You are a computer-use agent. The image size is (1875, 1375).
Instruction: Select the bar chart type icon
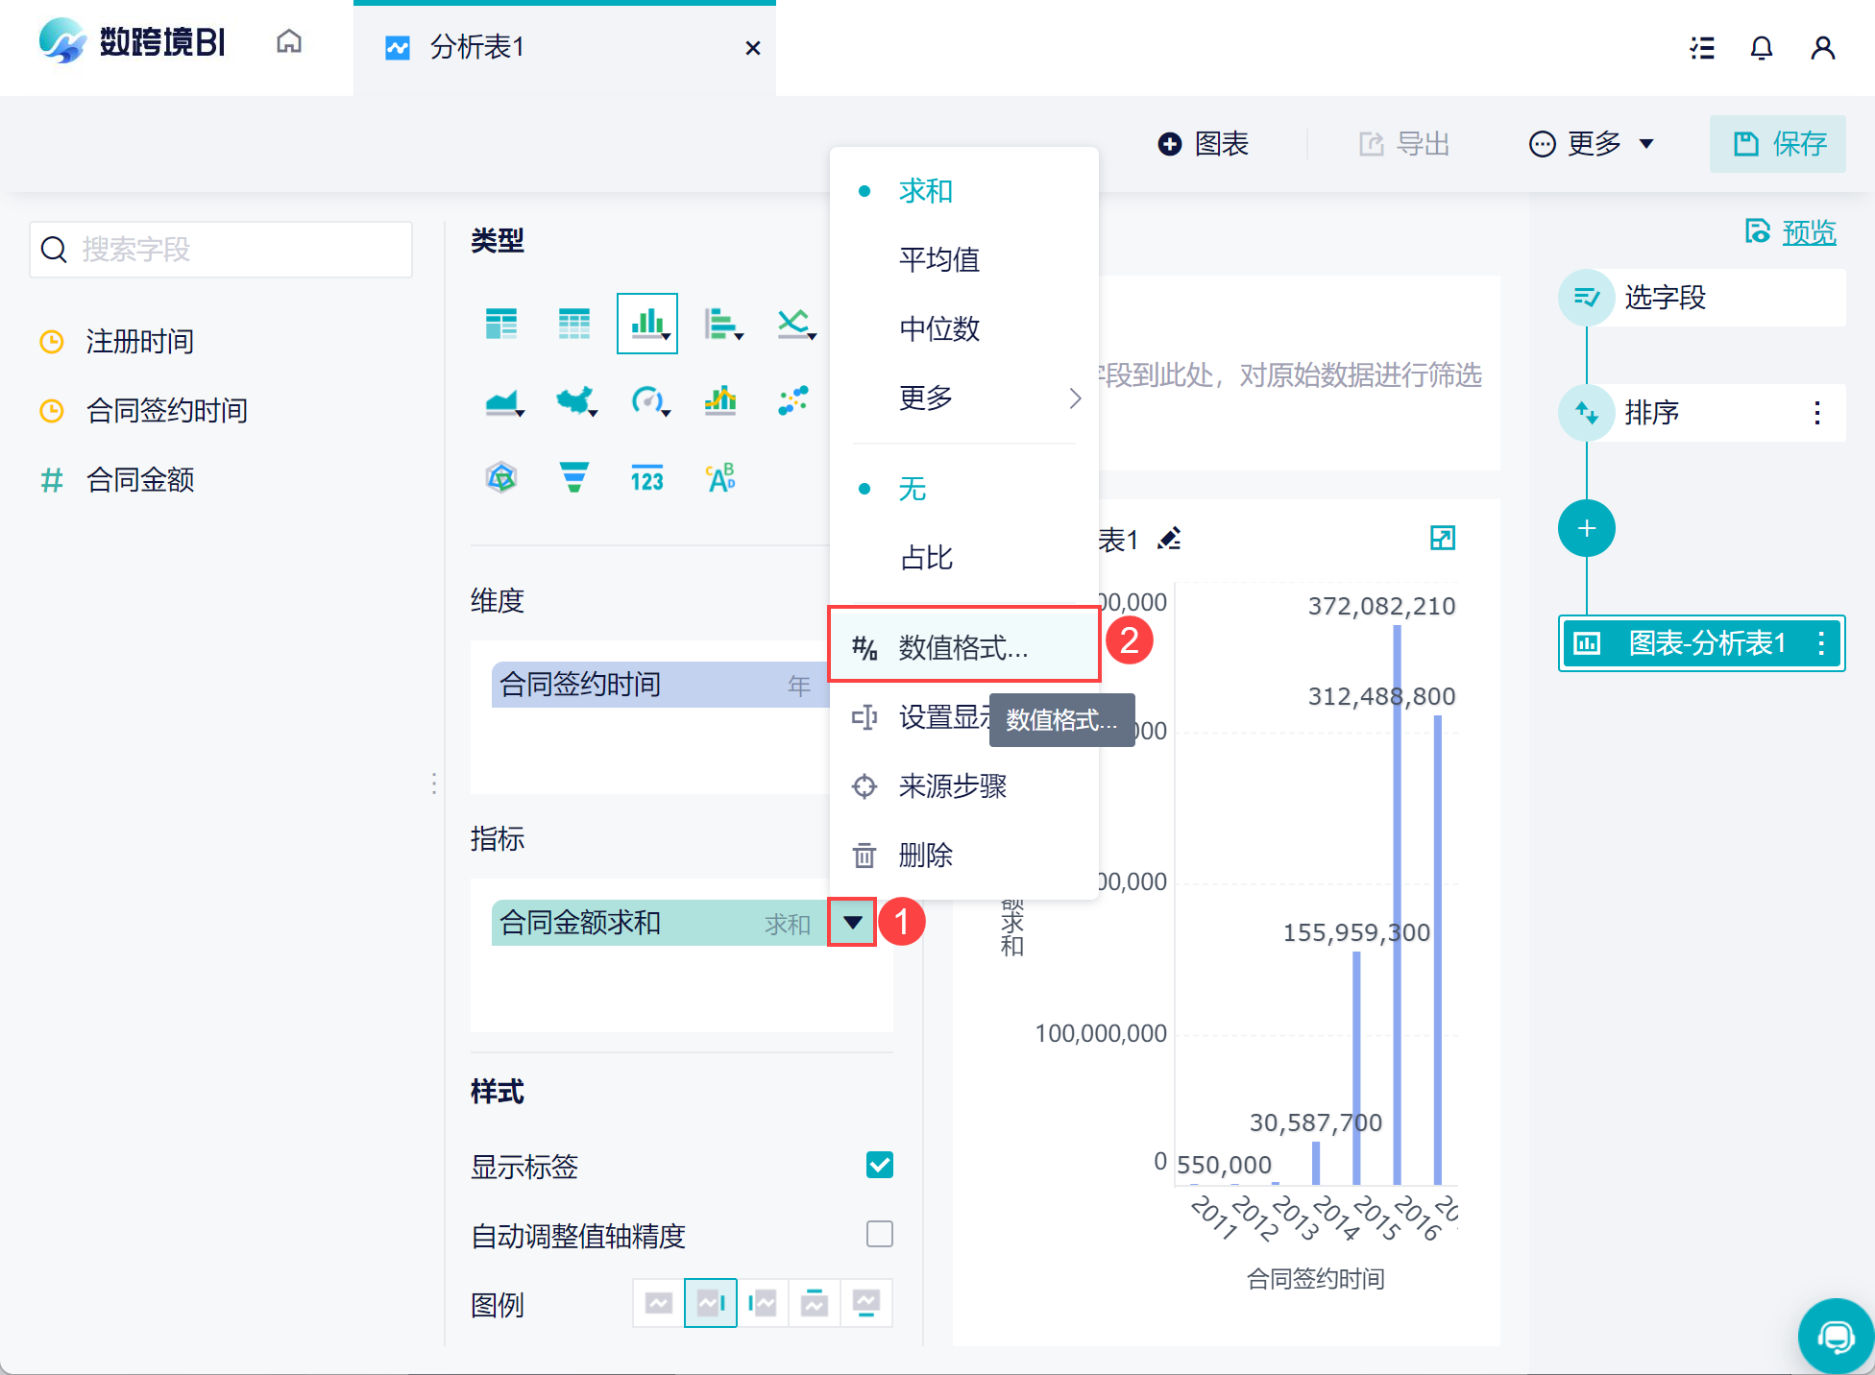[x=646, y=324]
